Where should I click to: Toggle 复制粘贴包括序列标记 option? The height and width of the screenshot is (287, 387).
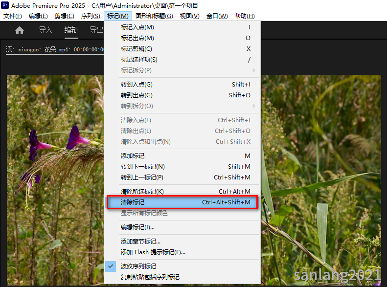[x=182, y=277]
